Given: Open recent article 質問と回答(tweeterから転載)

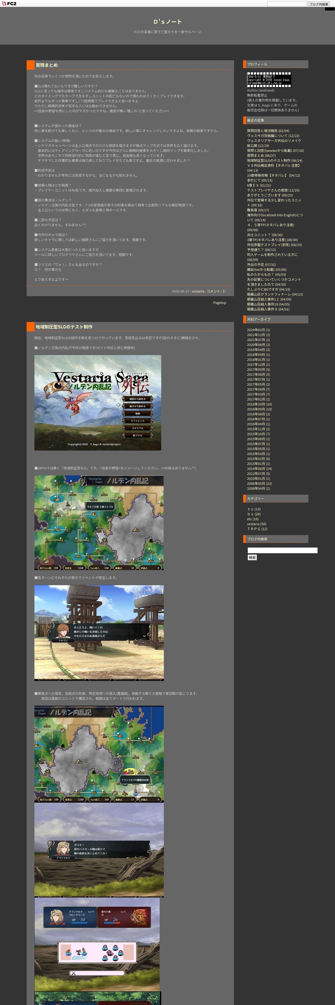Looking at the screenshot, I should tap(275, 151).
